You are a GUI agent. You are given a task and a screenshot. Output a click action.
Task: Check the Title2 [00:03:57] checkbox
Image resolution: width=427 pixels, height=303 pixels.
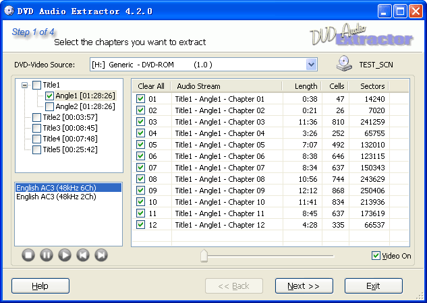point(36,117)
